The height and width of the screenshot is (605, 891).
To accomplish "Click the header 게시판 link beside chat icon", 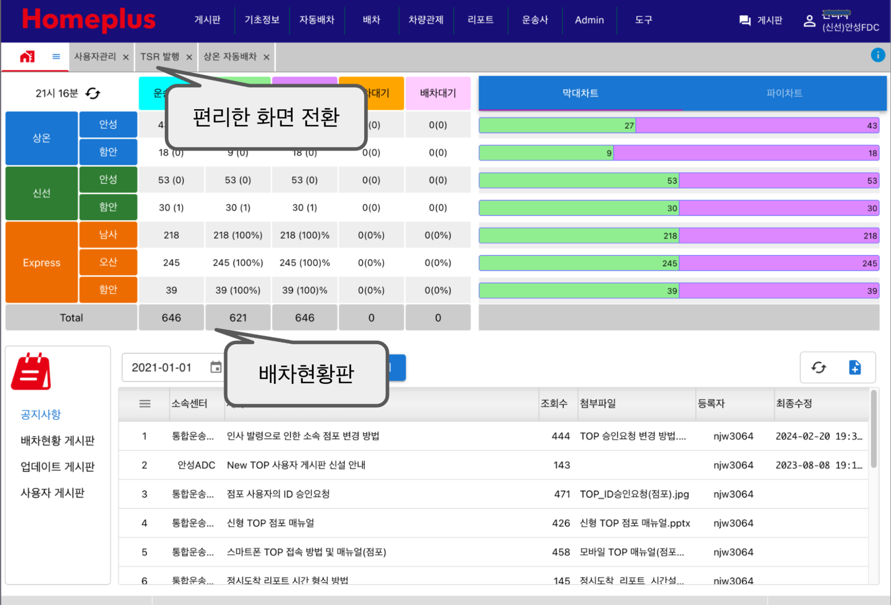I will point(770,21).
